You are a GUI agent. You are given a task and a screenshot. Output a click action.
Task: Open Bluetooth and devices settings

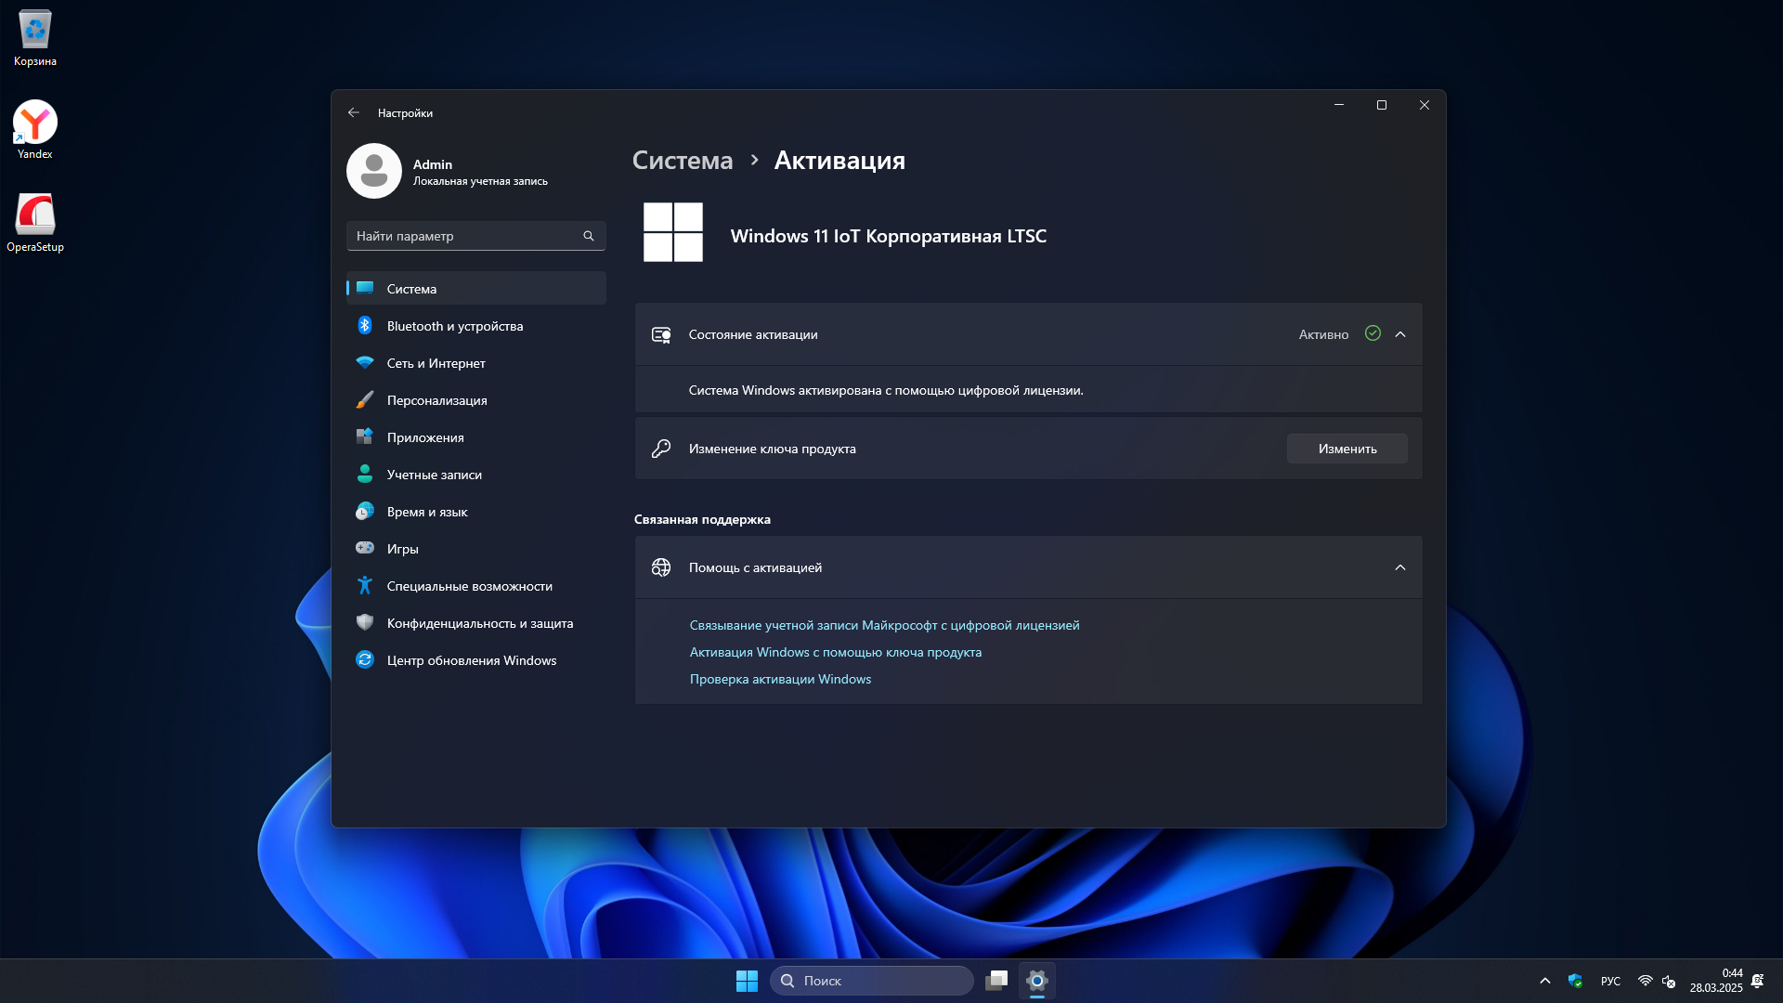(x=455, y=326)
